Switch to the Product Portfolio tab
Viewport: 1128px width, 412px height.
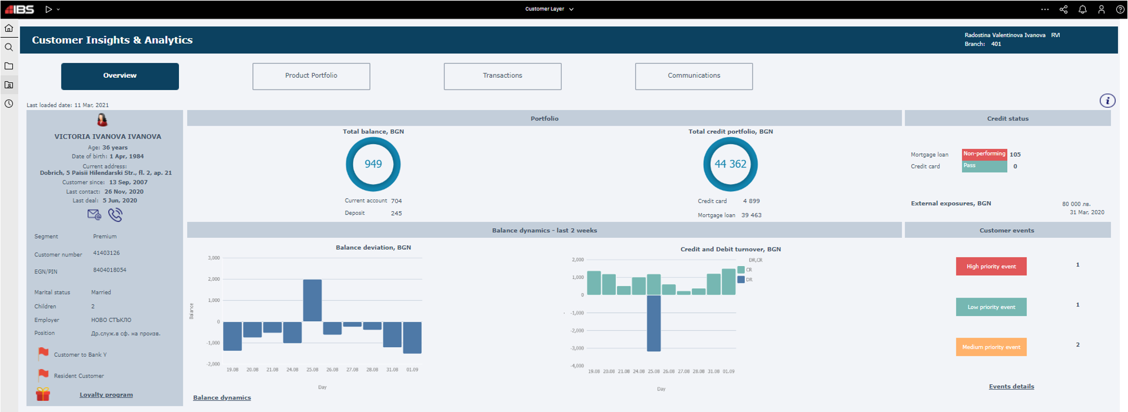point(311,76)
